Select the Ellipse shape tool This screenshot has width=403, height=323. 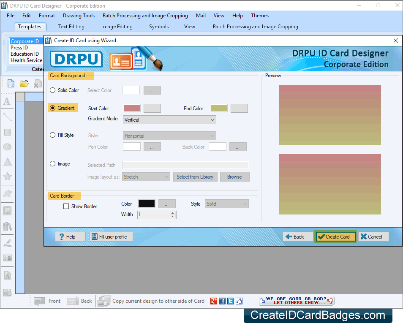tap(8, 147)
